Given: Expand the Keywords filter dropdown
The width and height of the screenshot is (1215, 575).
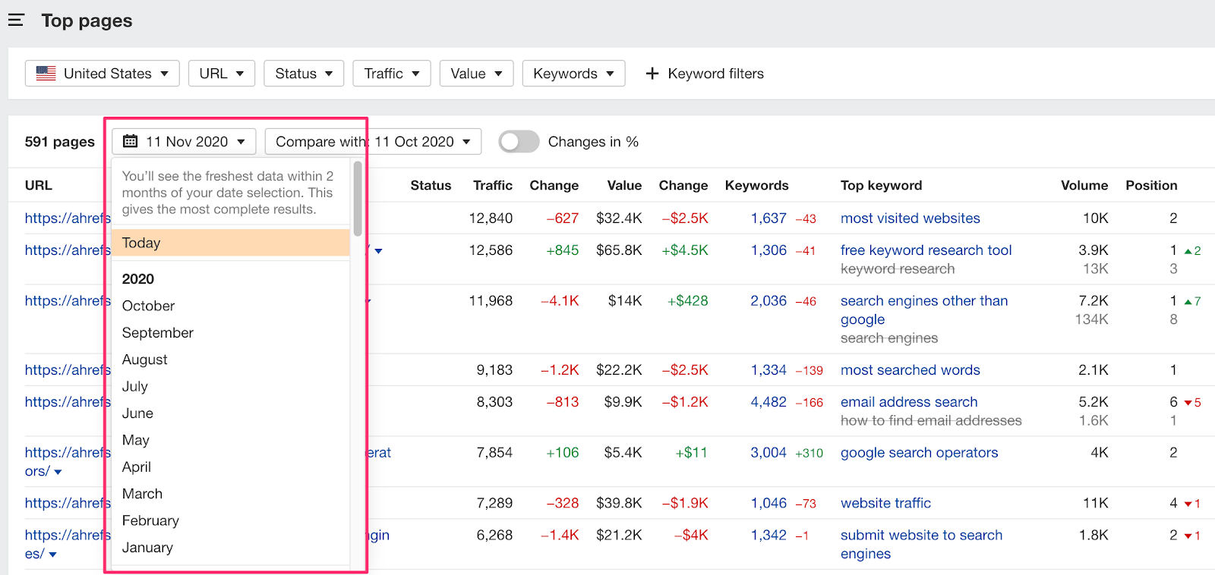Looking at the screenshot, I should click(573, 74).
